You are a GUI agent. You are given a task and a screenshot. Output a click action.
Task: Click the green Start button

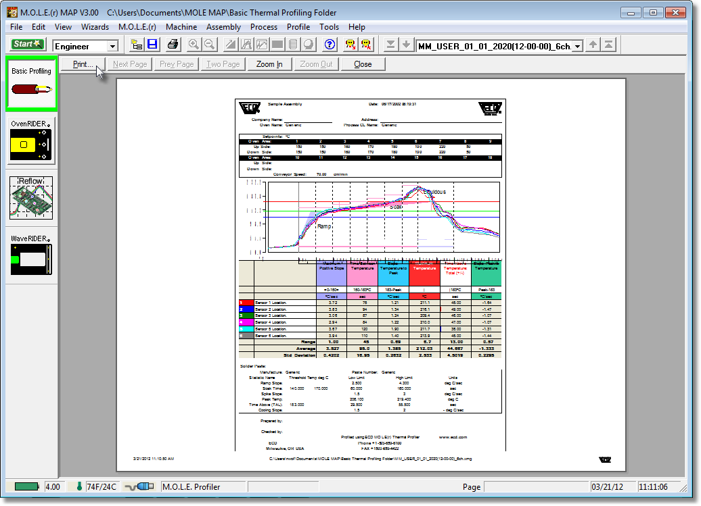tap(27, 44)
